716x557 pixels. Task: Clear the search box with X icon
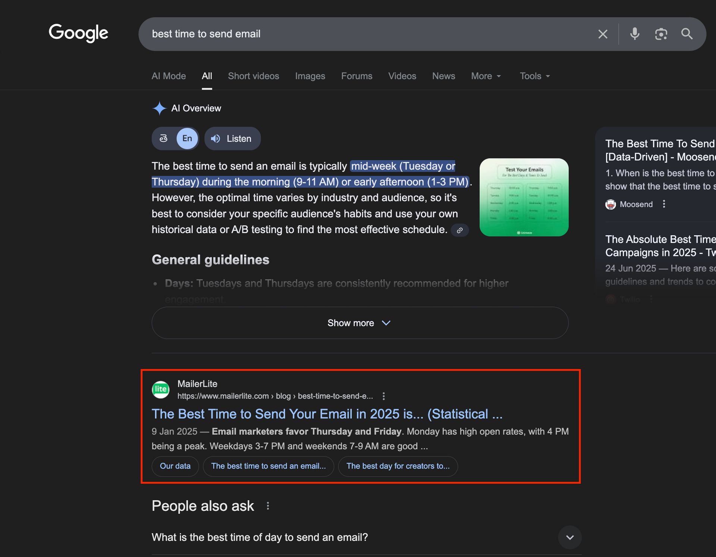point(603,34)
